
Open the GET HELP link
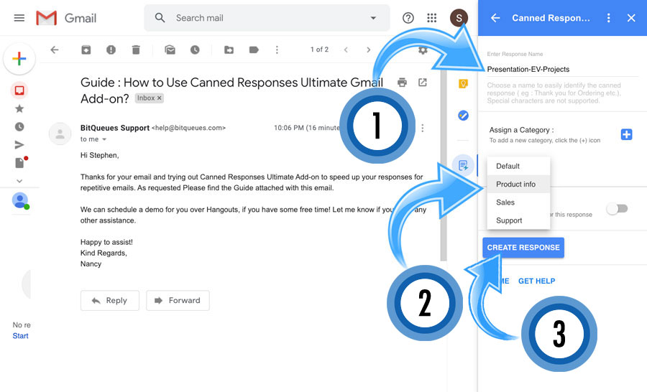pyautogui.click(x=537, y=281)
